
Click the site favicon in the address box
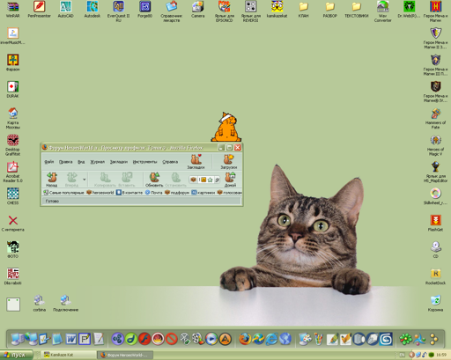click(193, 180)
